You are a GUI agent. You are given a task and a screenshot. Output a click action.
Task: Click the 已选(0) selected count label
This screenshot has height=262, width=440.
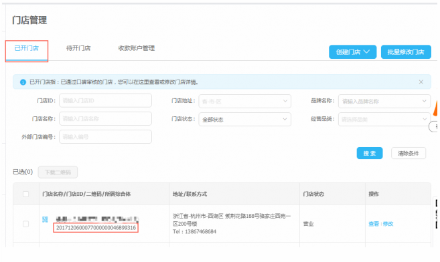23,172
